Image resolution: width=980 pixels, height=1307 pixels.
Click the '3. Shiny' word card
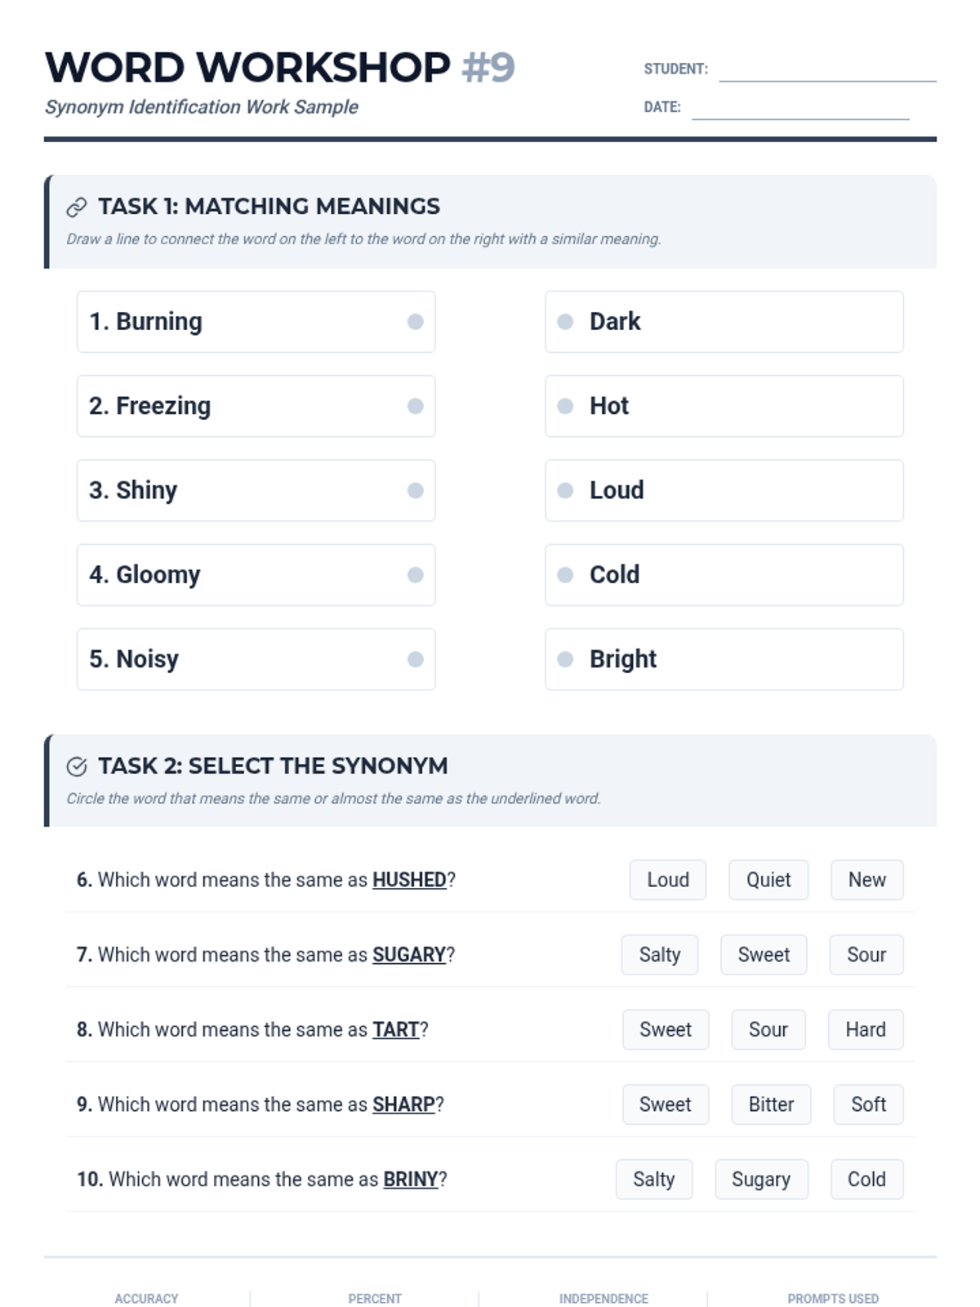click(256, 490)
